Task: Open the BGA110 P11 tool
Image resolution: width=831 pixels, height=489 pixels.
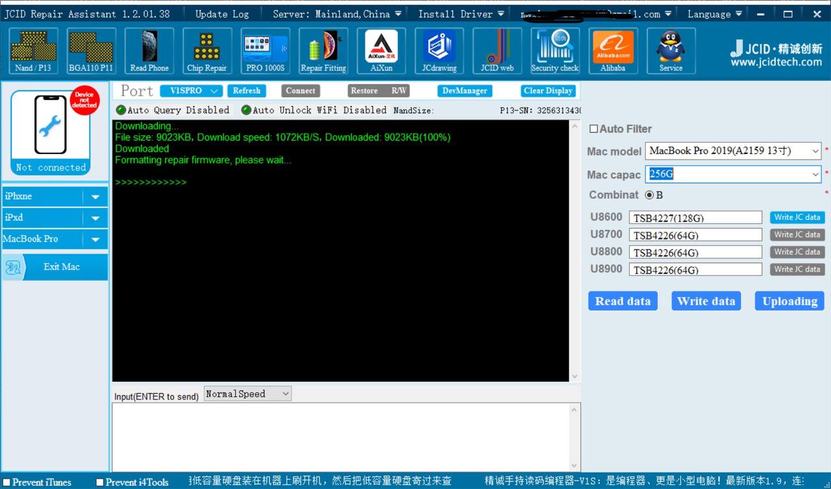Action: coord(91,51)
